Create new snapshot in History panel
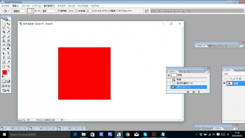 pos(193,92)
